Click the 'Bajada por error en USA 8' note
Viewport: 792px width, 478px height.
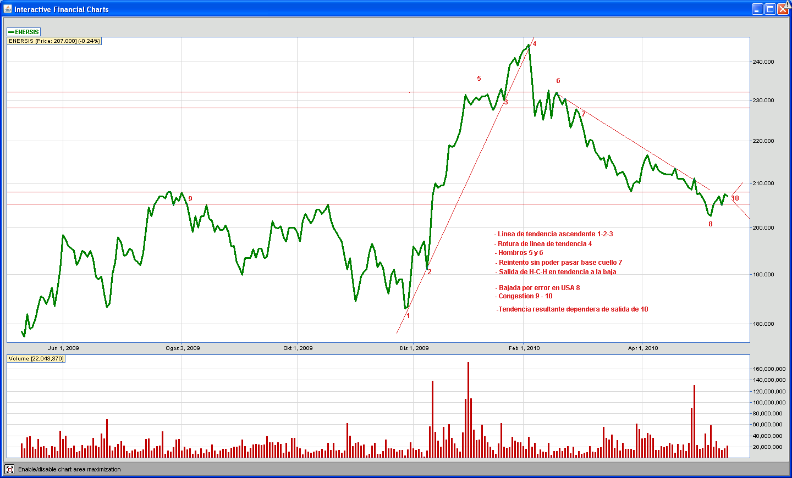(537, 288)
